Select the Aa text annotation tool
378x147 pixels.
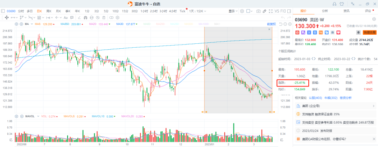(65, 17)
